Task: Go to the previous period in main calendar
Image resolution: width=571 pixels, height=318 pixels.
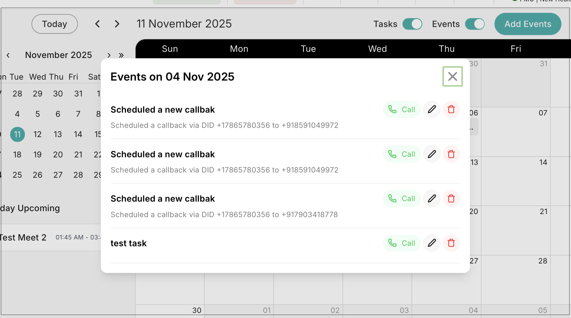Action: pyautogui.click(x=98, y=24)
